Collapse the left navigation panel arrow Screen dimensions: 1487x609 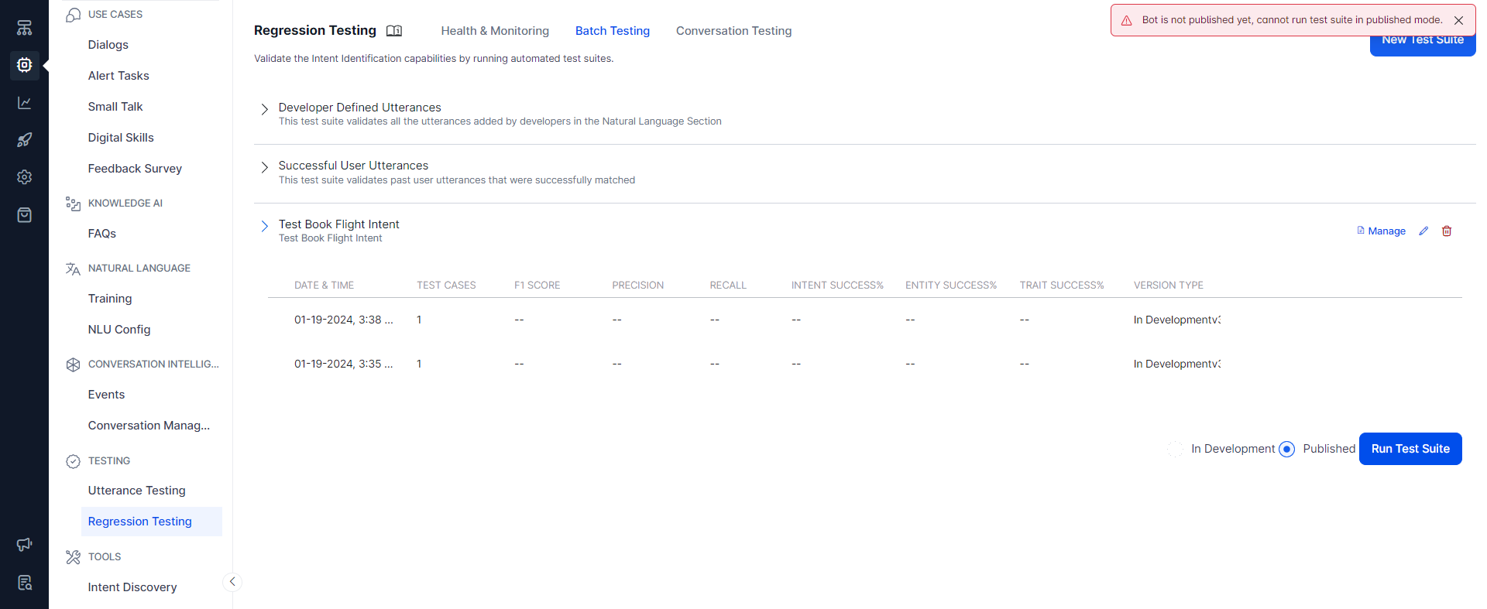[x=232, y=582]
